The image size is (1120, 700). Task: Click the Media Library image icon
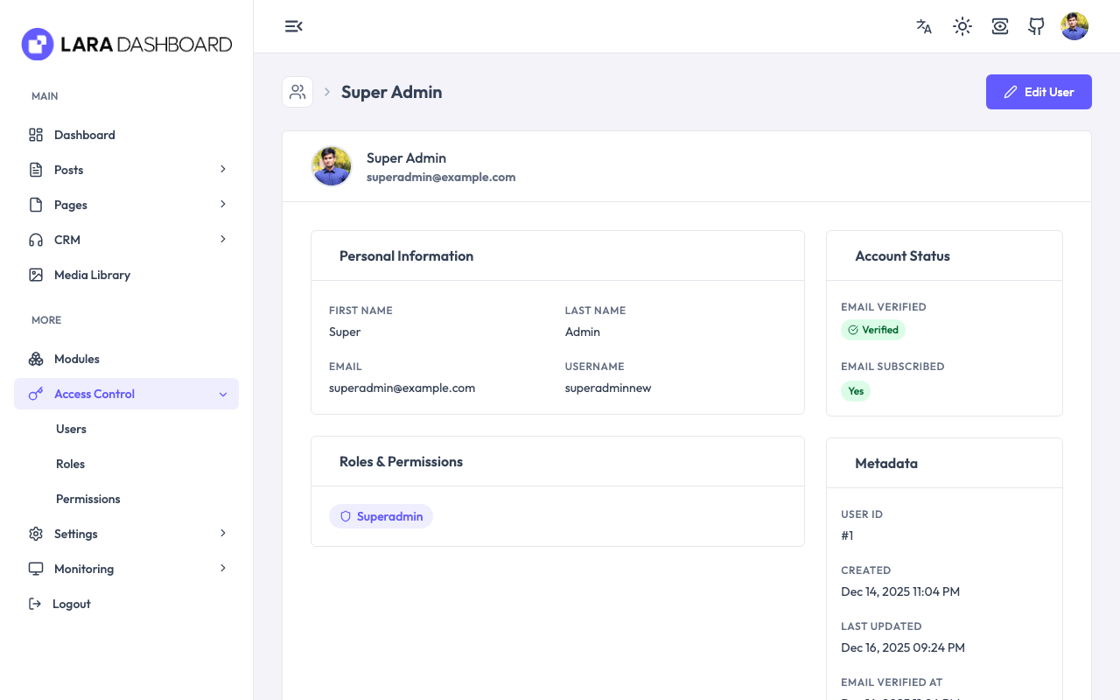(x=36, y=275)
